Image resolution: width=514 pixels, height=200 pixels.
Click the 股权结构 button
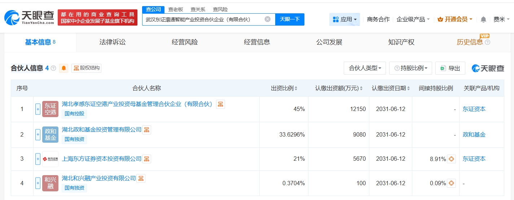[86, 68]
